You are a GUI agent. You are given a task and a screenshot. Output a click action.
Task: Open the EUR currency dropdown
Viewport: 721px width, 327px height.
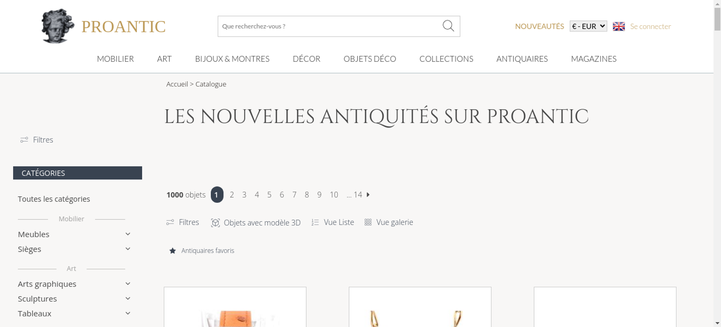point(588,26)
